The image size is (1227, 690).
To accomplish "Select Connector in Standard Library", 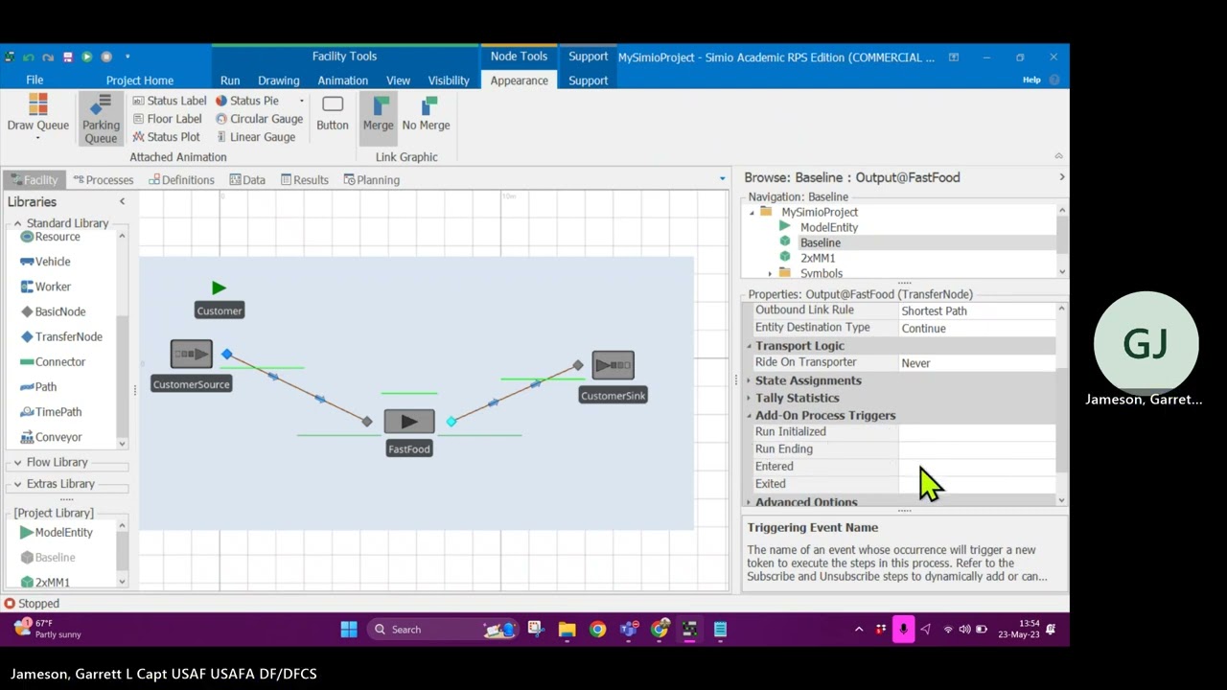I will (53, 361).
